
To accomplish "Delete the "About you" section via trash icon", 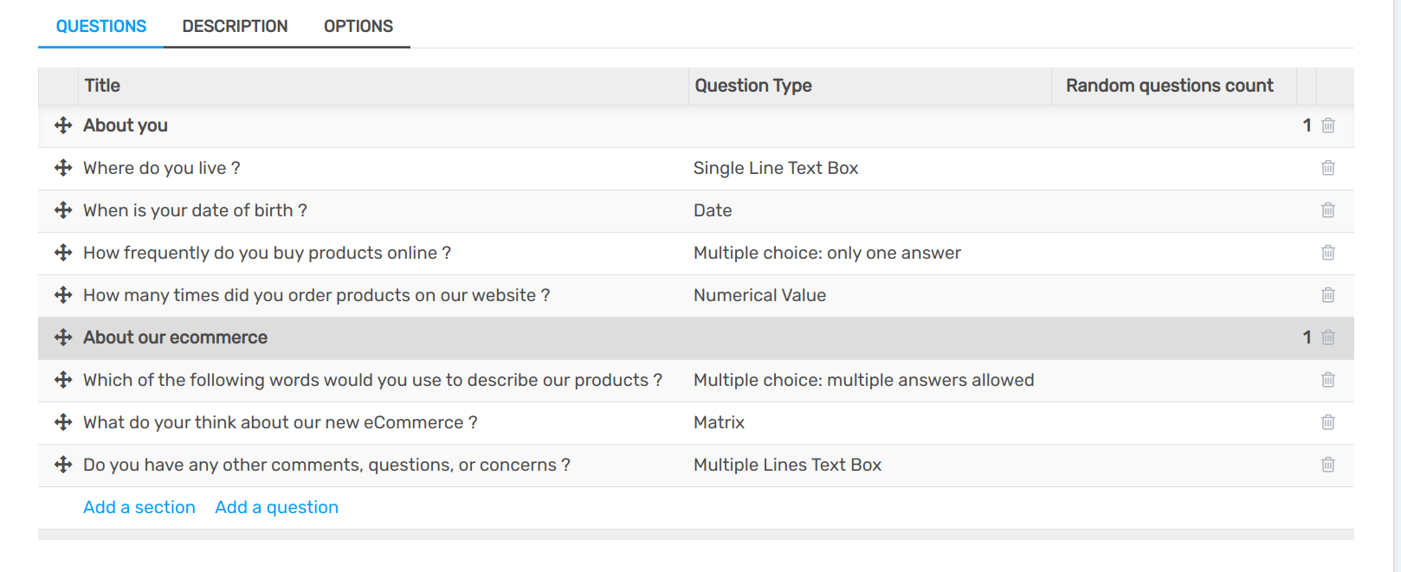I will [x=1328, y=125].
